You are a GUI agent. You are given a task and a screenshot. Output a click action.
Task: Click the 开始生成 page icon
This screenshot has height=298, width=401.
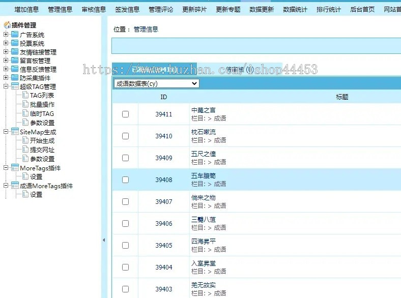[25, 140]
